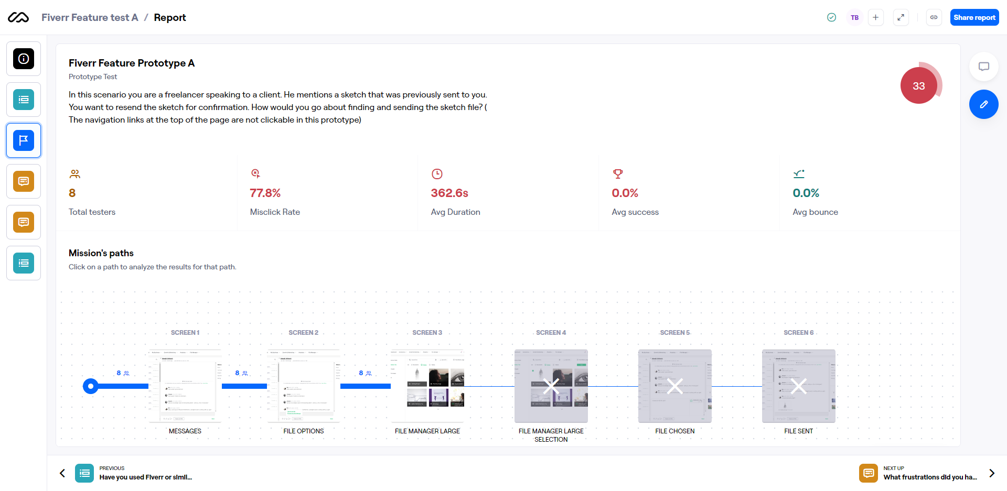Copy the report link icon
Viewport: 1007px width, 491px height.
[x=934, y=17]
